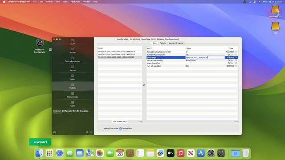Open the UEFI section in sidebar

pos(73,104)
